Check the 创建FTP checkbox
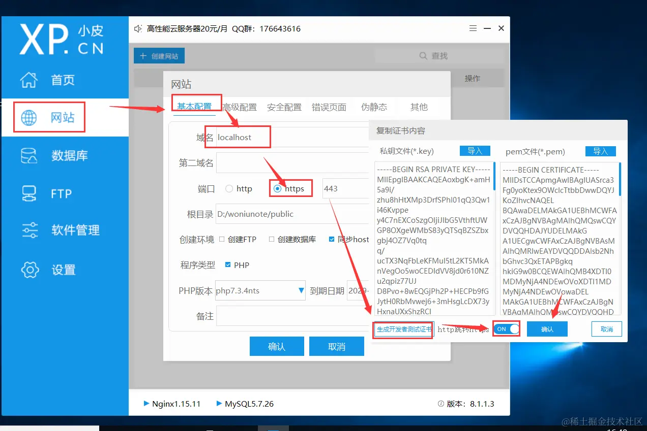647x431 pixels. [222, 239]
